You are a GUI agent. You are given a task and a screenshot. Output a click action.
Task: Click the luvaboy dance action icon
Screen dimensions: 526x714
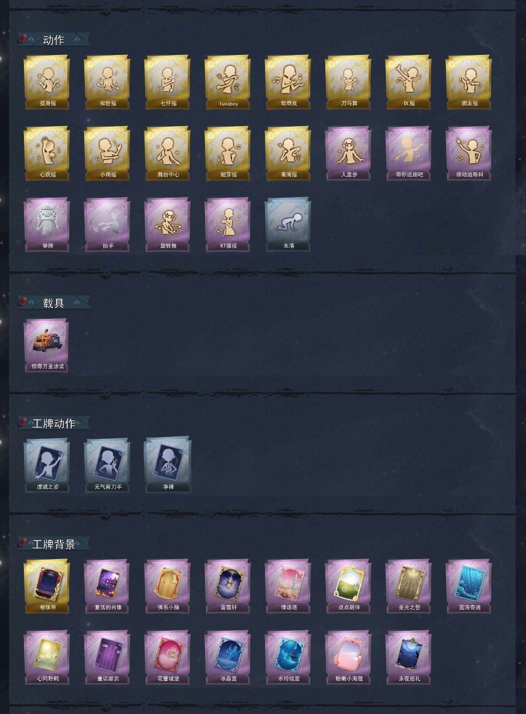tap(227, 82)
